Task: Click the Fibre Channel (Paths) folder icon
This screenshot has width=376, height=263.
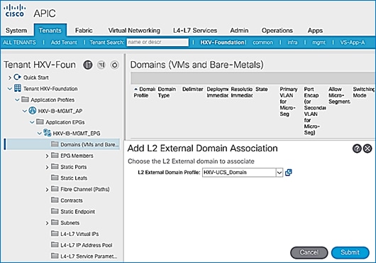Action: coord(55,189)
